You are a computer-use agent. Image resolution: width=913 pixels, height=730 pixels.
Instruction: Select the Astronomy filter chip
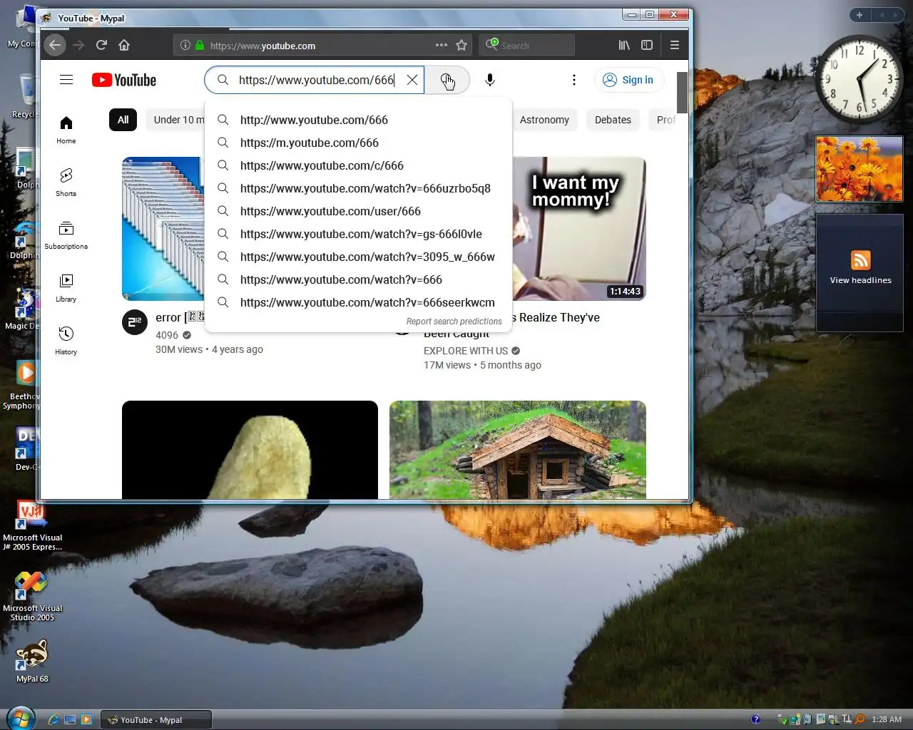544,120
